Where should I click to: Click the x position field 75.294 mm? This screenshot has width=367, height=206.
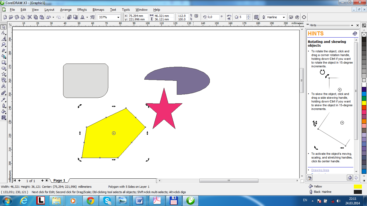tap(138, 16)
